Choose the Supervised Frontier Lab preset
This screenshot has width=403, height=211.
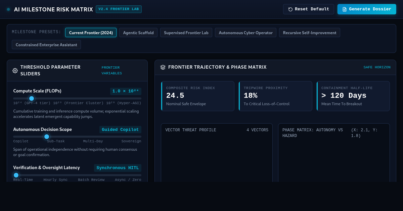pyautogui.click(x=186, y=32)
